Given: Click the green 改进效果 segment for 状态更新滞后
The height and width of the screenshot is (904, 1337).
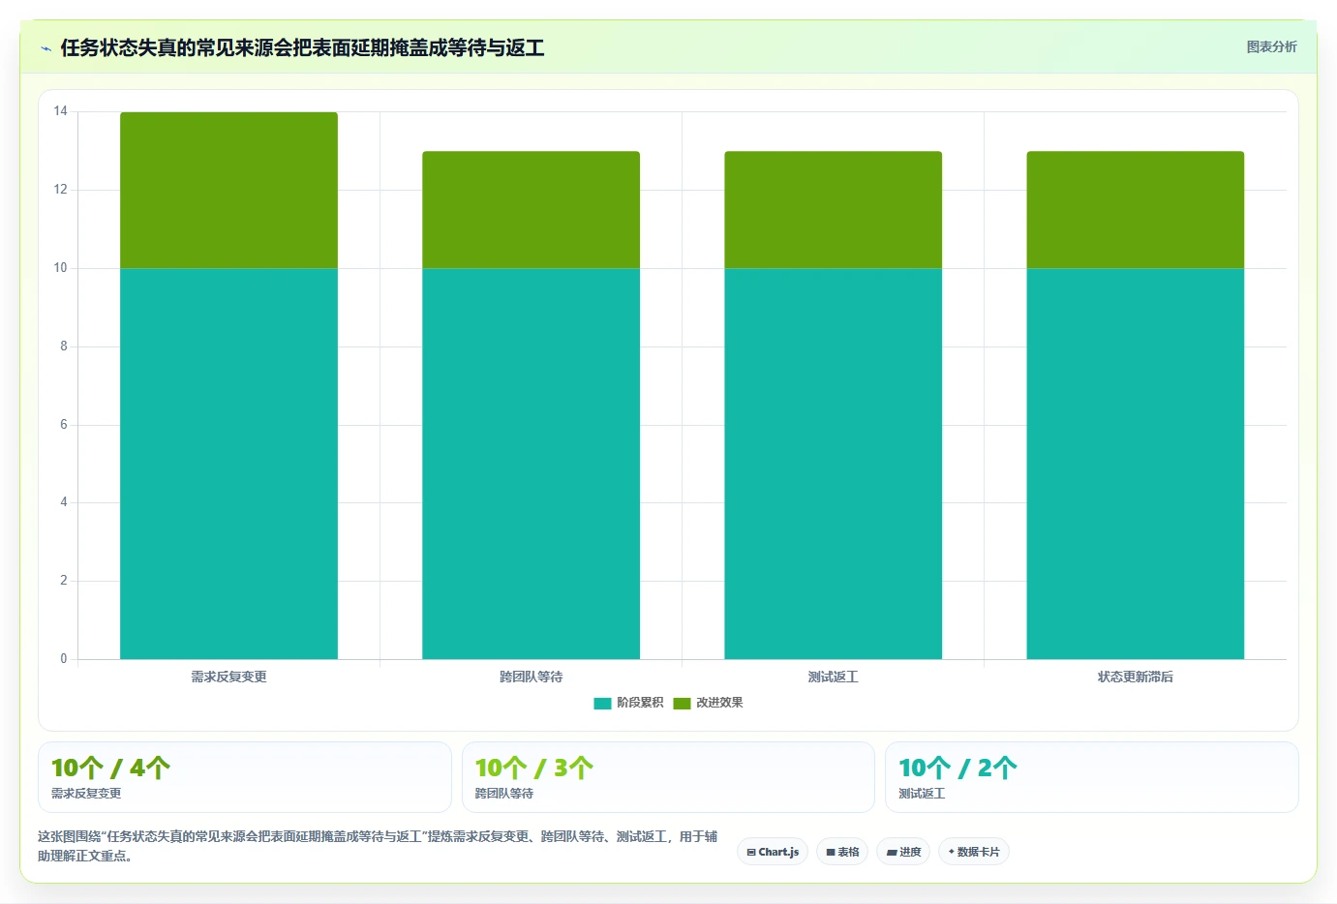Looking at the screenshot, I should click(1135, 209).
